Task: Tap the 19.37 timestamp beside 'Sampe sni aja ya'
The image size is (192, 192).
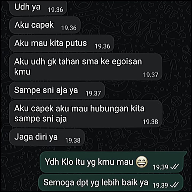Action: tap(93, 93)
